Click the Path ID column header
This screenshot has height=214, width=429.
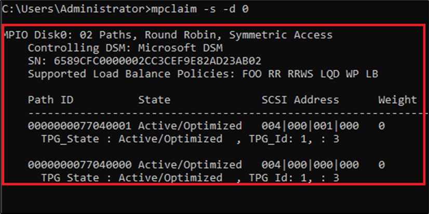pyautogui.click(x=50, y=100)
